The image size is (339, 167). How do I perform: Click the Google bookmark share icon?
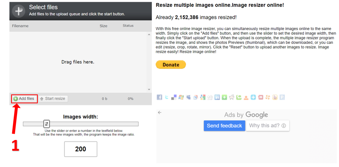point(203,97)
